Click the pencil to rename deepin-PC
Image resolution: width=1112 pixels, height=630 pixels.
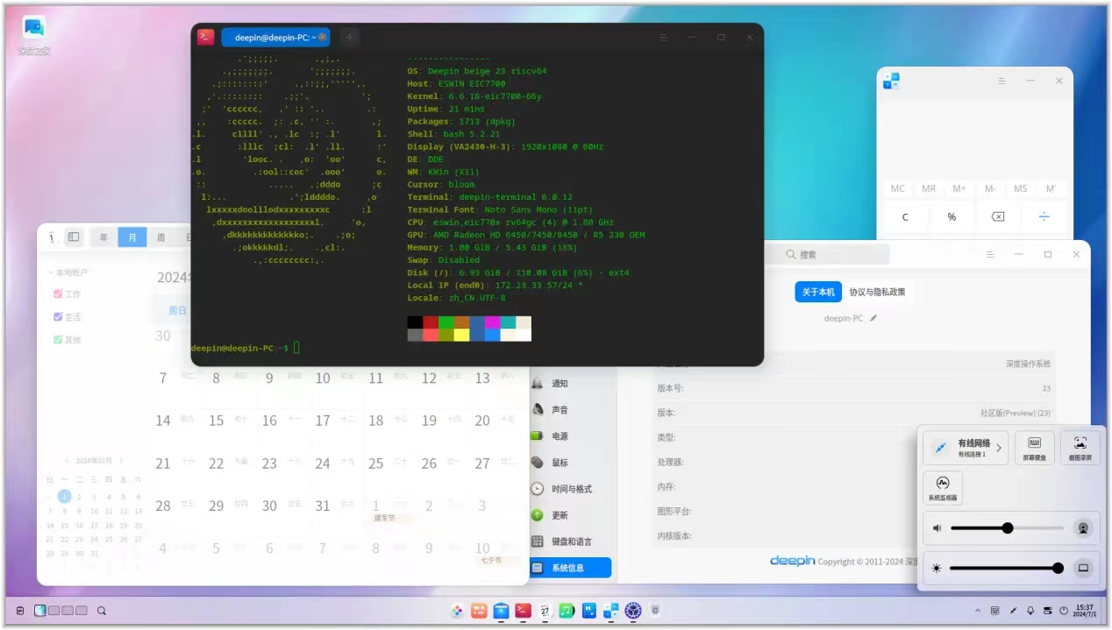tap(873, 318)
